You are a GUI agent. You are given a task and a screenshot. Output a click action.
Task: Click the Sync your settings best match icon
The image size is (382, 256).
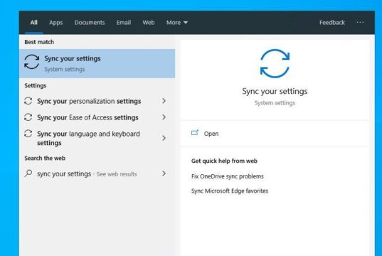(x=32, y=62)
